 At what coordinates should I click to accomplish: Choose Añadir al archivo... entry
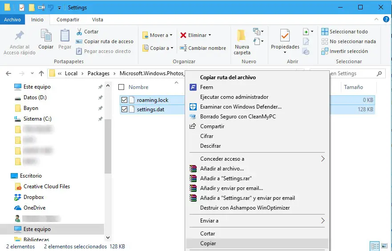[257, 169]
